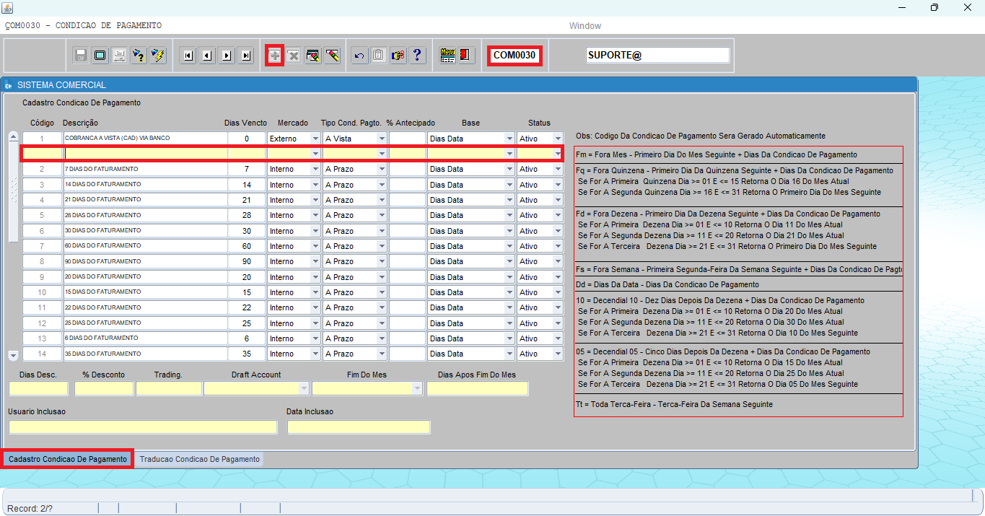This screenshot has height=516, width=985.
Task: Open Status dropdown in the empty new row
Action: [x=558, y=154]
